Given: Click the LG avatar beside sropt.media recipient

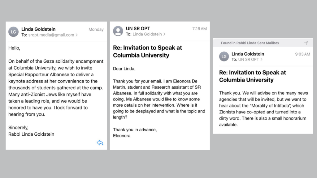Looking at the screenshot, I should tap(14, 32).
